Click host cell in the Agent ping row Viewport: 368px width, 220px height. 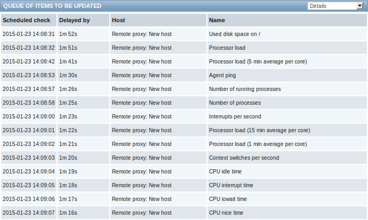coord(141,75)
